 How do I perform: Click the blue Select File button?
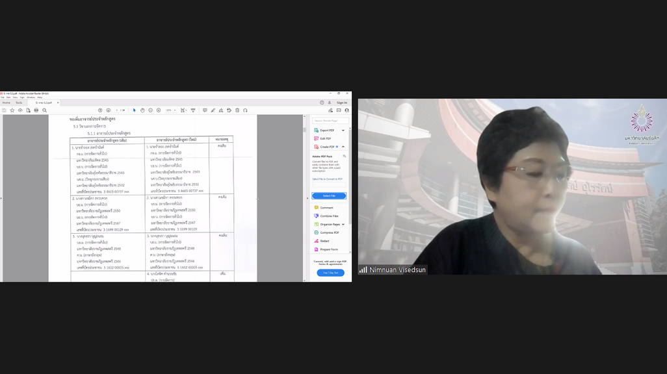pos(329,195)
